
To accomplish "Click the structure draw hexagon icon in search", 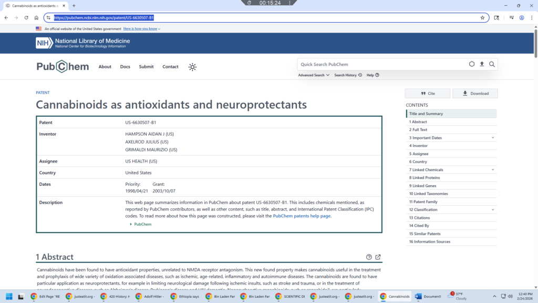I will coord(472,64).
